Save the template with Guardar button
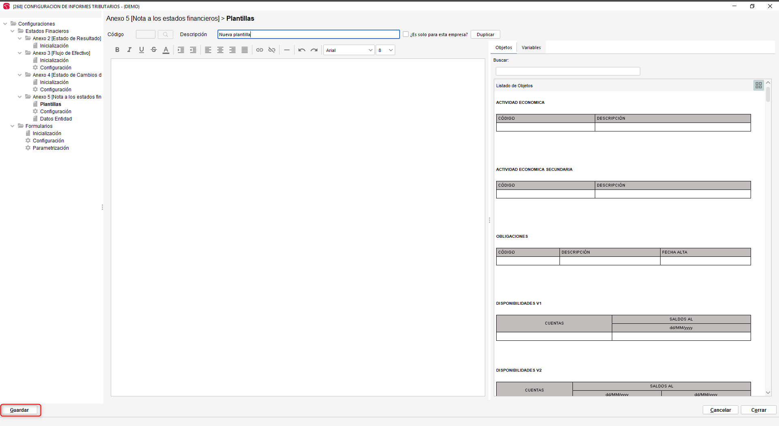Viewport: 779px width, 426px height. pos(19,410)
